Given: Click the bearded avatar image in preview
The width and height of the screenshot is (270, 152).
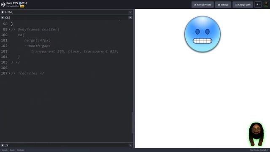Looking at the screenshot, I should (256, 134).
